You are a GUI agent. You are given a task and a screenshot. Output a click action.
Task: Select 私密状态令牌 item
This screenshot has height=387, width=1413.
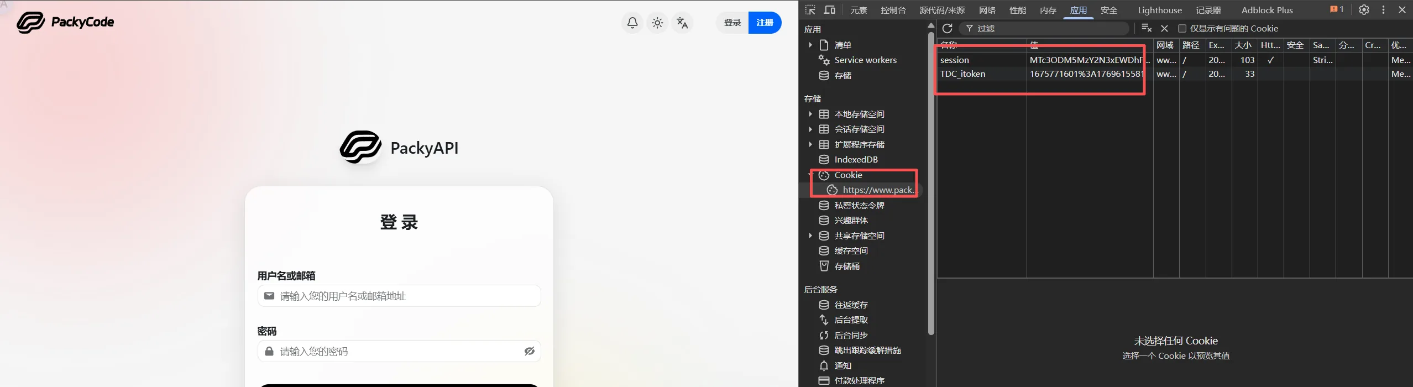point(859,205)
